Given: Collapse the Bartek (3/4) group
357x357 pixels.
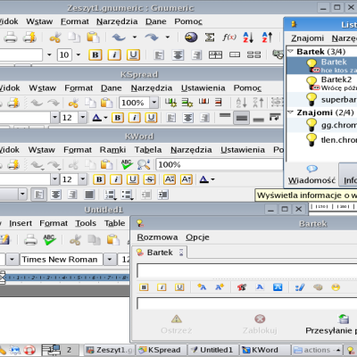Looking at the screenshot, I should [291, 51].
